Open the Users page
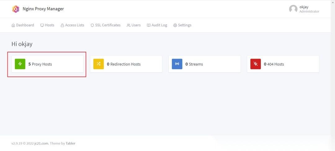 (134, 25)
